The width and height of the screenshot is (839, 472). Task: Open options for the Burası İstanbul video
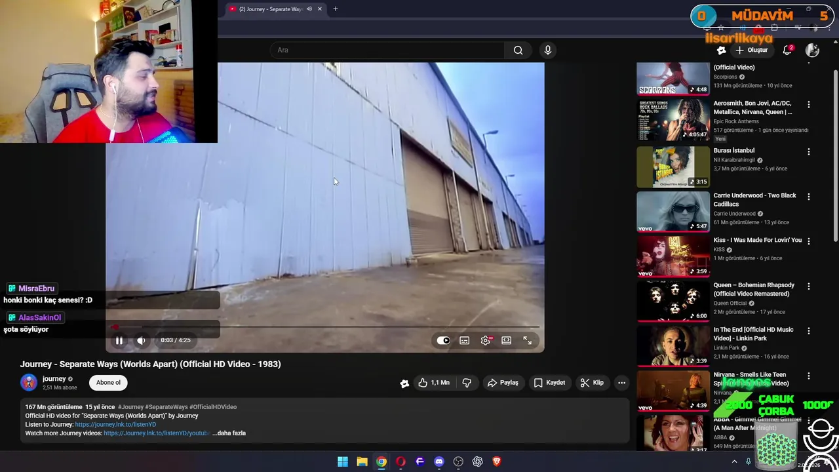808,151
